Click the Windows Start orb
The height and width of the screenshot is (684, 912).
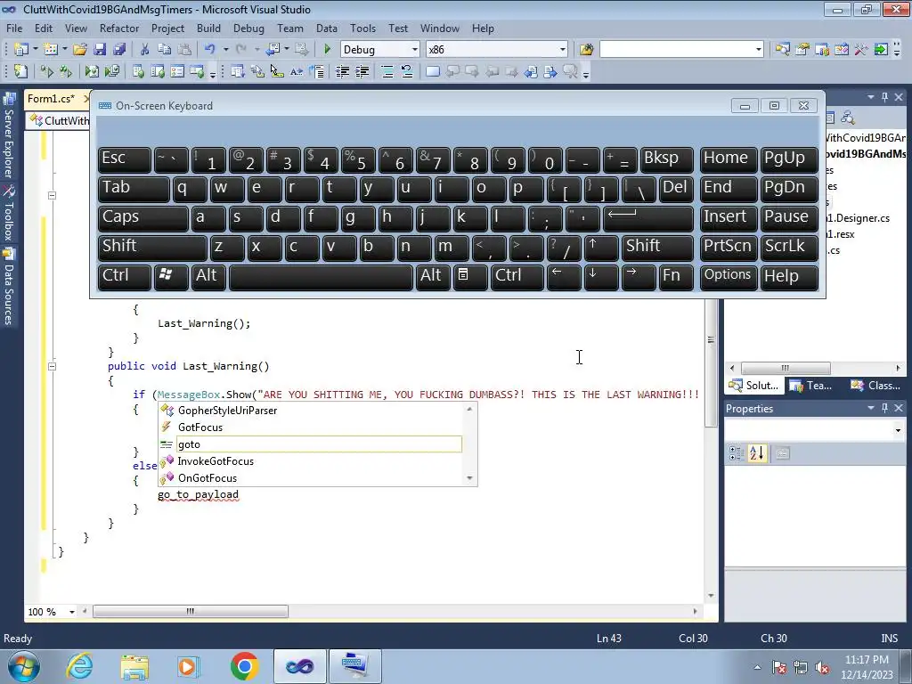coord(24,666)
